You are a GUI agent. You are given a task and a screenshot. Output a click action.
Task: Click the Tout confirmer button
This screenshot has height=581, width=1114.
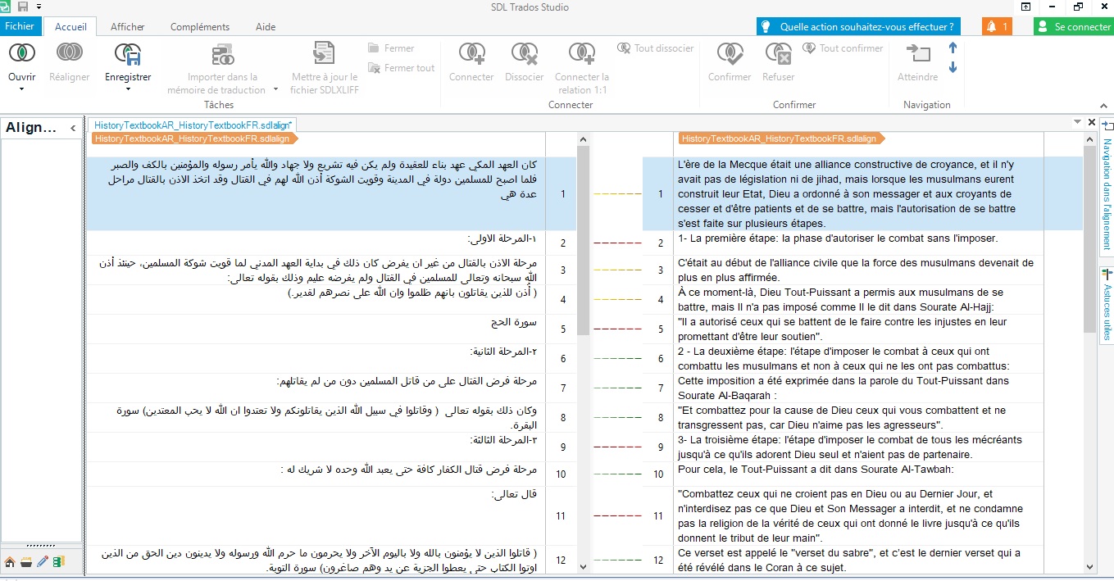(843, 48)
